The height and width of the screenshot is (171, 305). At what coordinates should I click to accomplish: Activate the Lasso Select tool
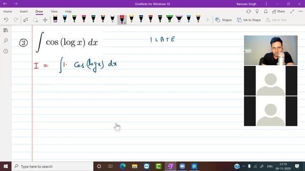tap(35, 20)
